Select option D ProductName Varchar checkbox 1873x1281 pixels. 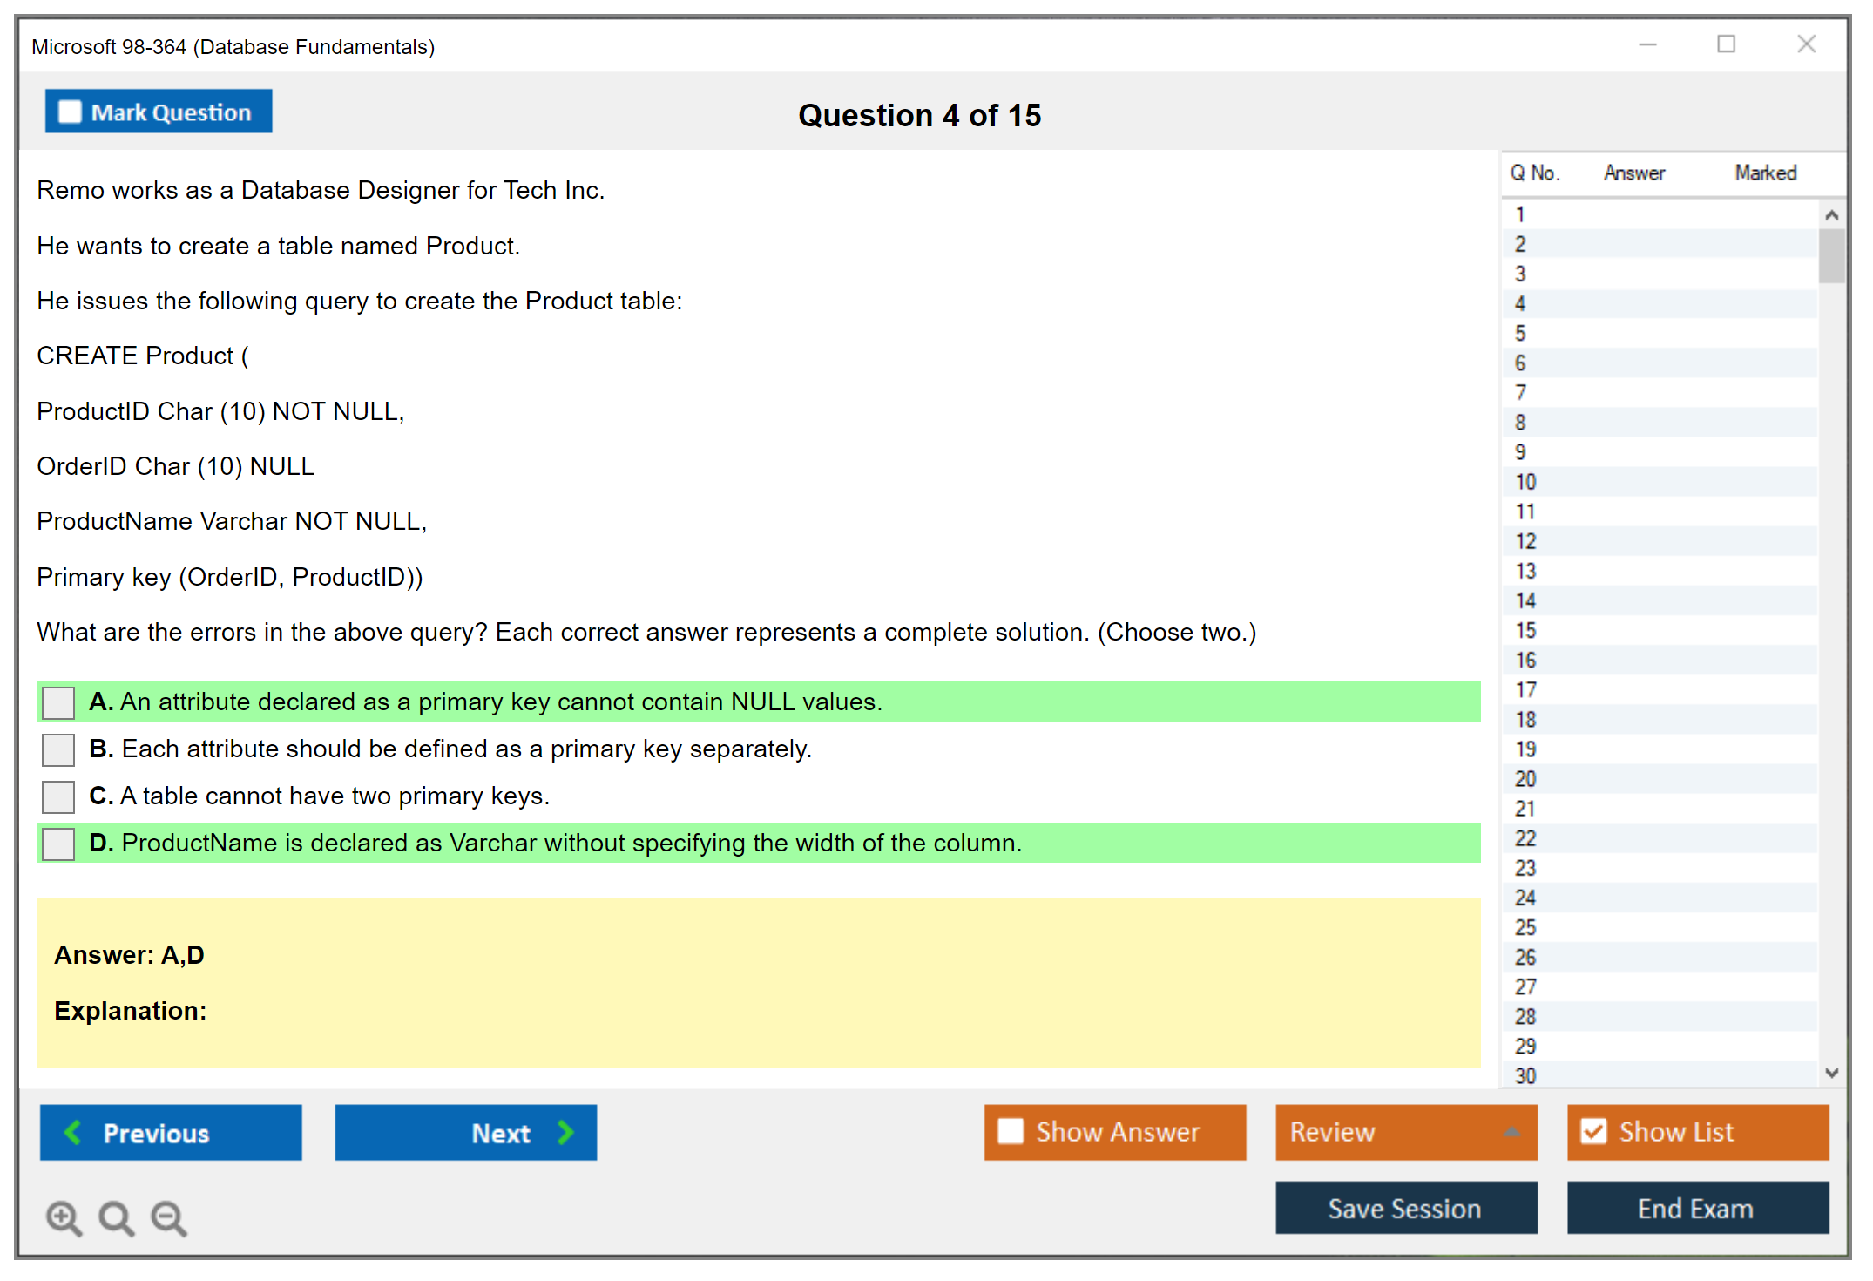pos(58,844)
